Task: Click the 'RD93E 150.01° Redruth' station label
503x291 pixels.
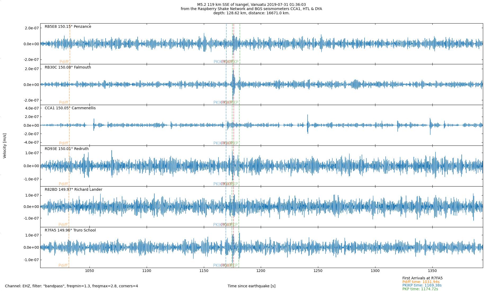Action: pyautogui.click(x=67, y=149)
